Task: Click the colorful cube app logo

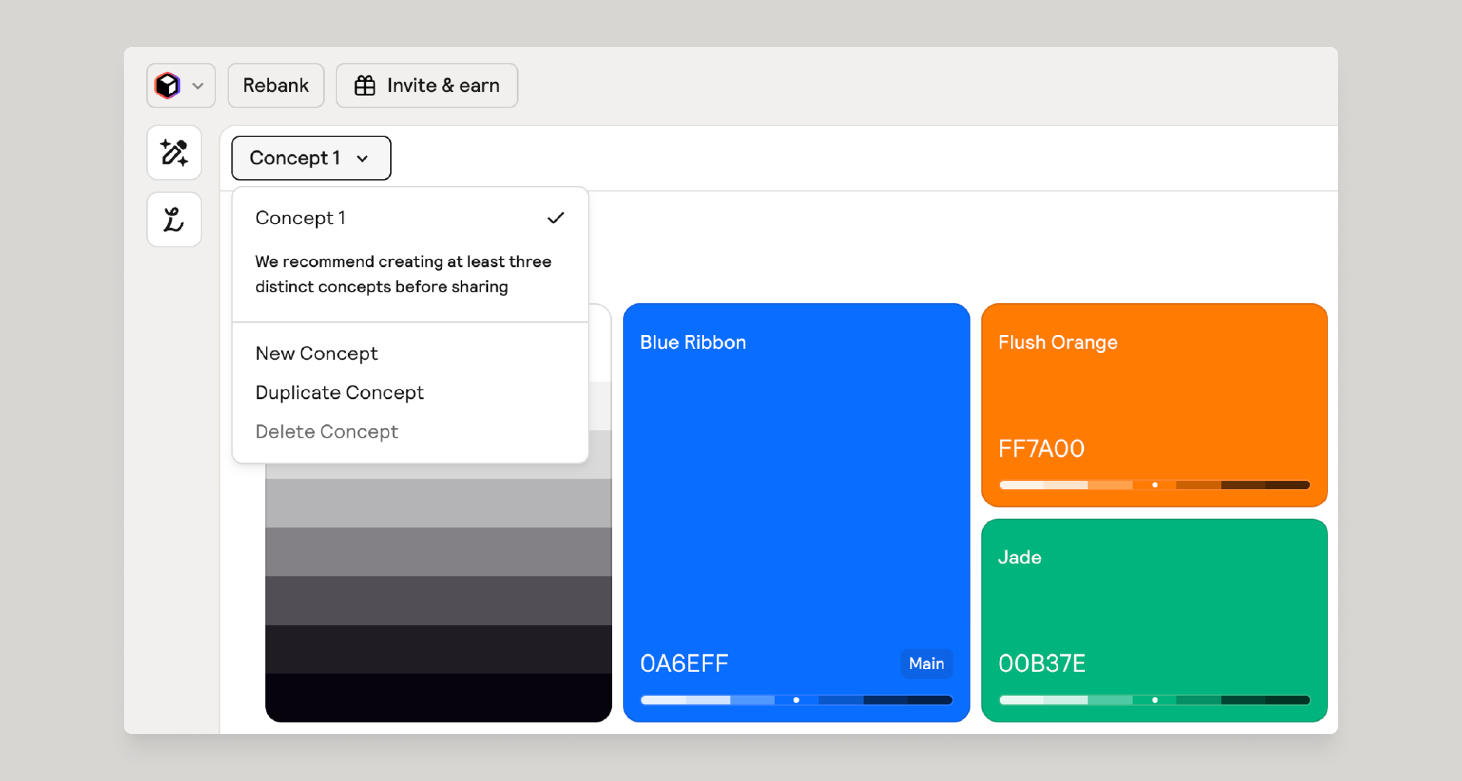Action: coord(168,86)
